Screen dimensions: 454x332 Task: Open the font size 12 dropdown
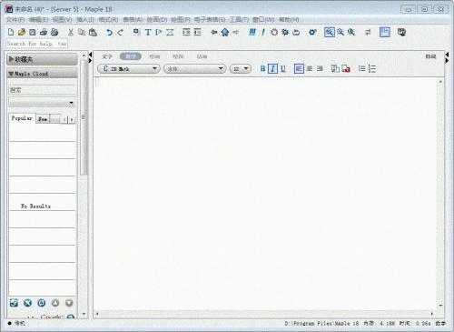[x=241, y=69]
